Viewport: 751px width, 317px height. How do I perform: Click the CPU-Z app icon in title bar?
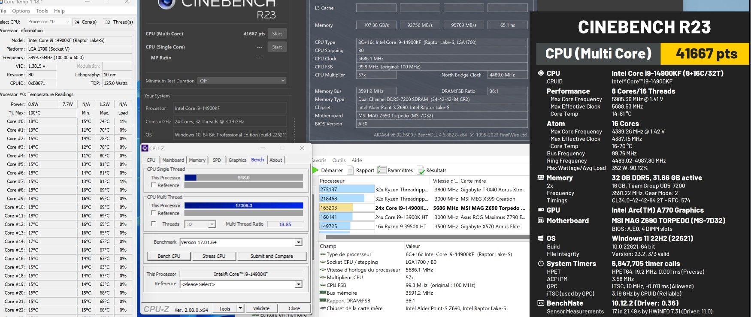point(145,148)
